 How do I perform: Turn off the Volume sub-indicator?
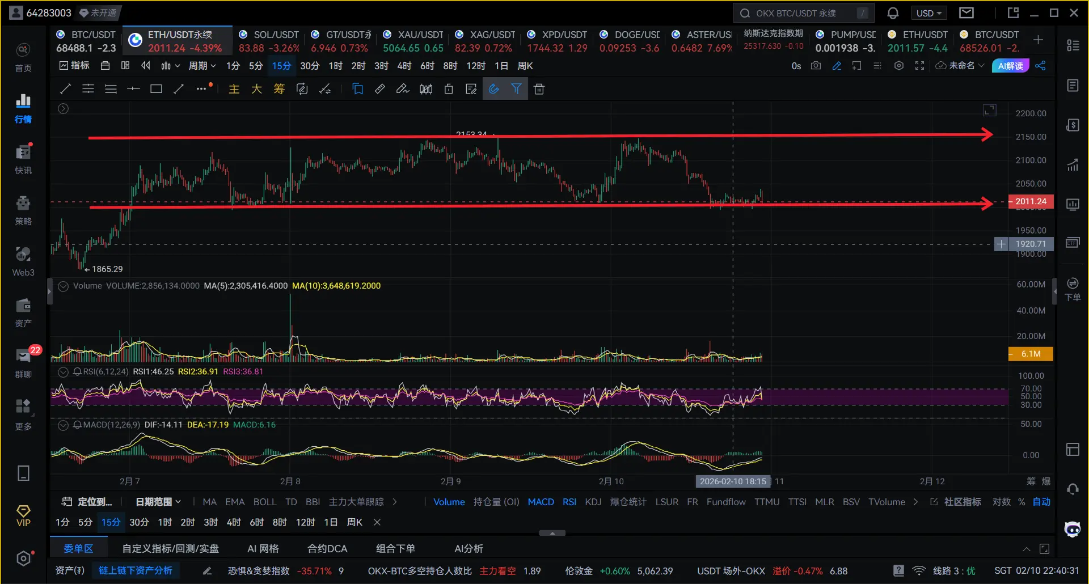click(449, 502)
